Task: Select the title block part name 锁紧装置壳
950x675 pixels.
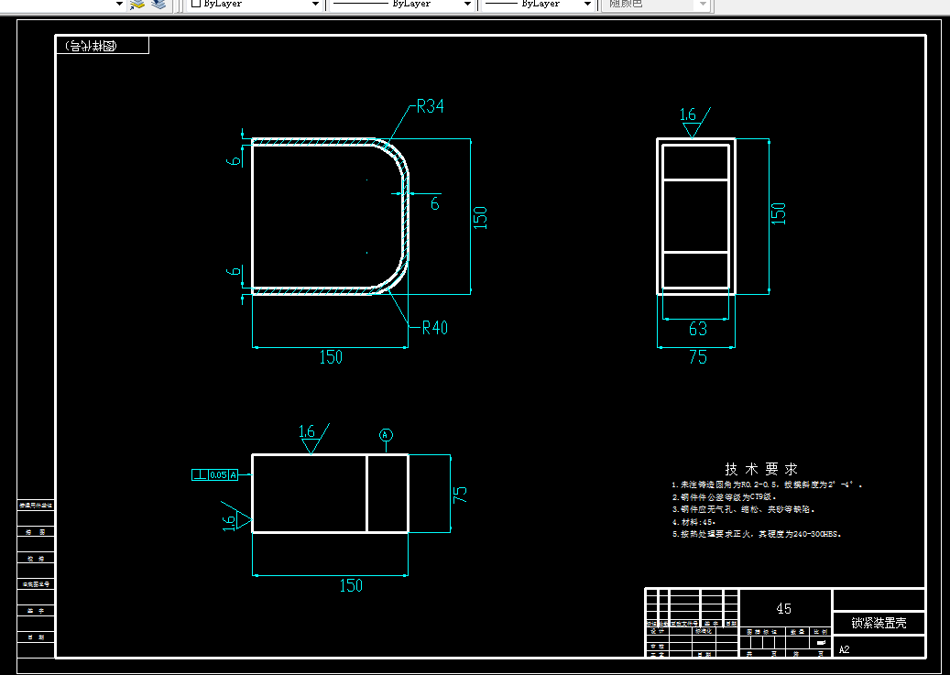Action: [879, 623]
